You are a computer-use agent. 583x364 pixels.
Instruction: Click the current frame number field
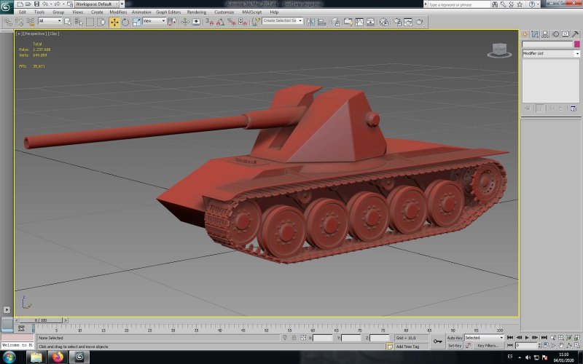[x=525, y=345]
